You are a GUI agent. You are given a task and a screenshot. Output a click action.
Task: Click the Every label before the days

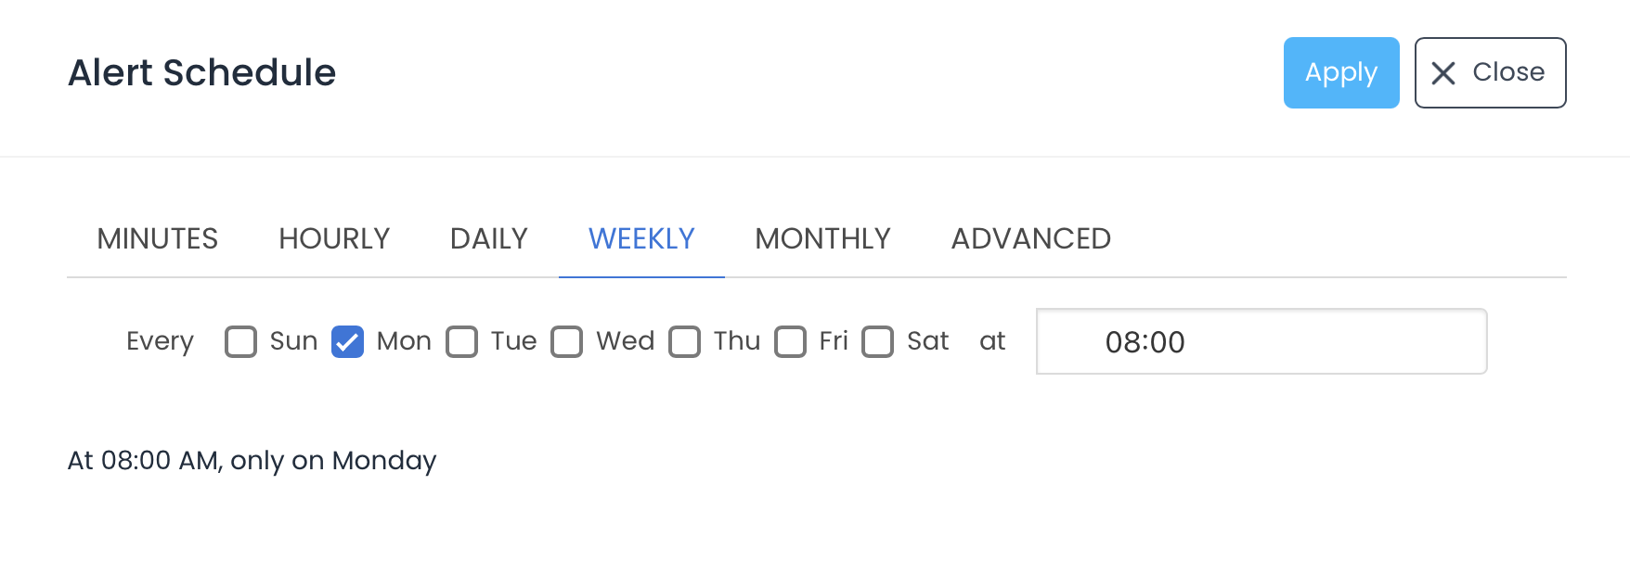pyautogui.click(x=160, y=341)
